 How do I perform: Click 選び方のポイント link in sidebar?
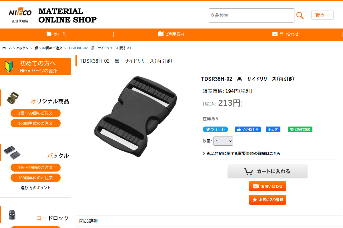tap(35, 188)
